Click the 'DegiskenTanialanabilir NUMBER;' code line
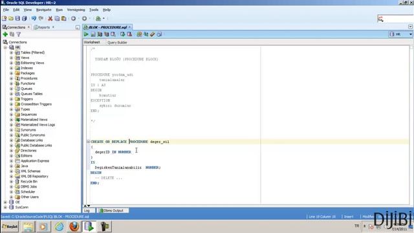This screenshot has width=414, height=233. tap(127, 168)
